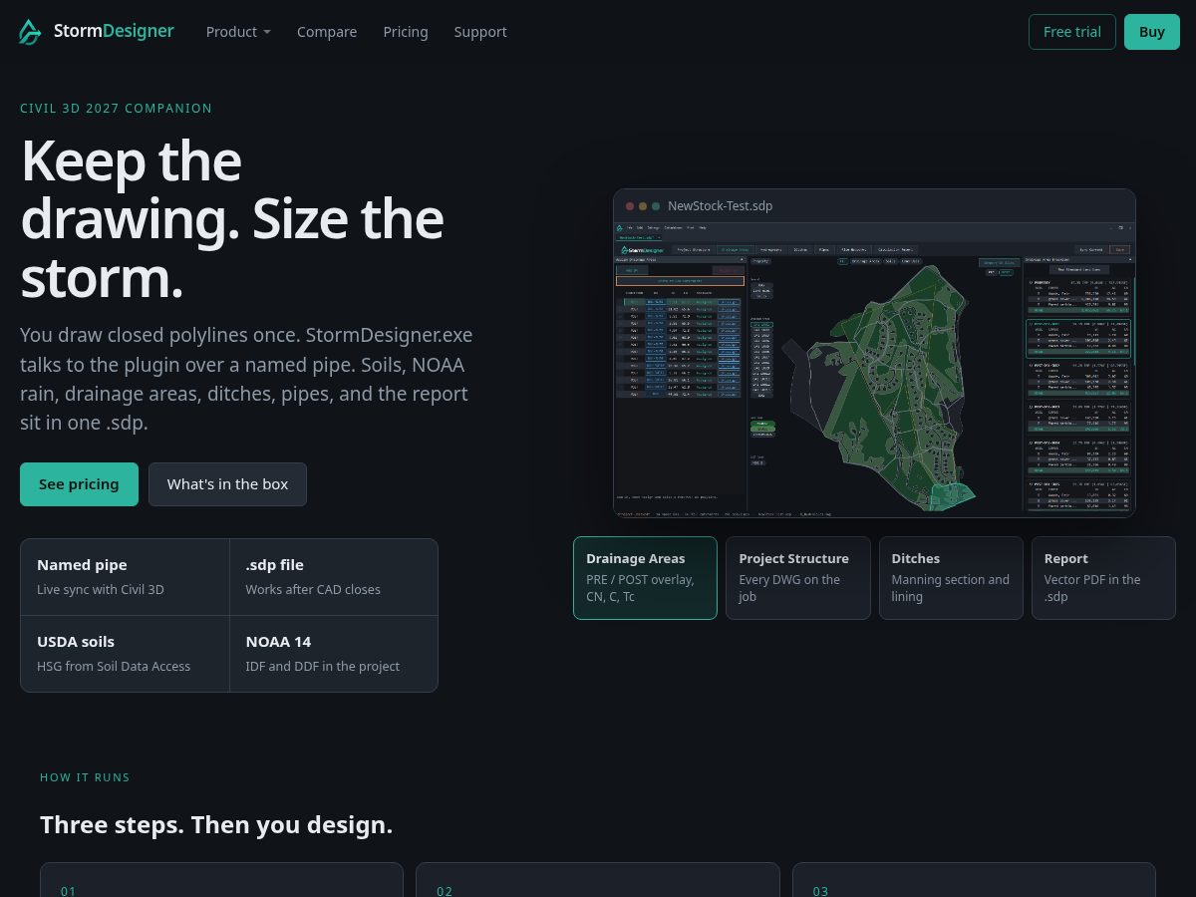Click the NOAA 14 feature cell
This screenshot has height=897, width=1196.
334,654
